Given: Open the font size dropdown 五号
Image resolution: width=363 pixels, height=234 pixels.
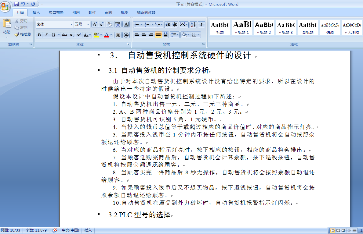Looking at the screenshot, I should click(88, 24).
